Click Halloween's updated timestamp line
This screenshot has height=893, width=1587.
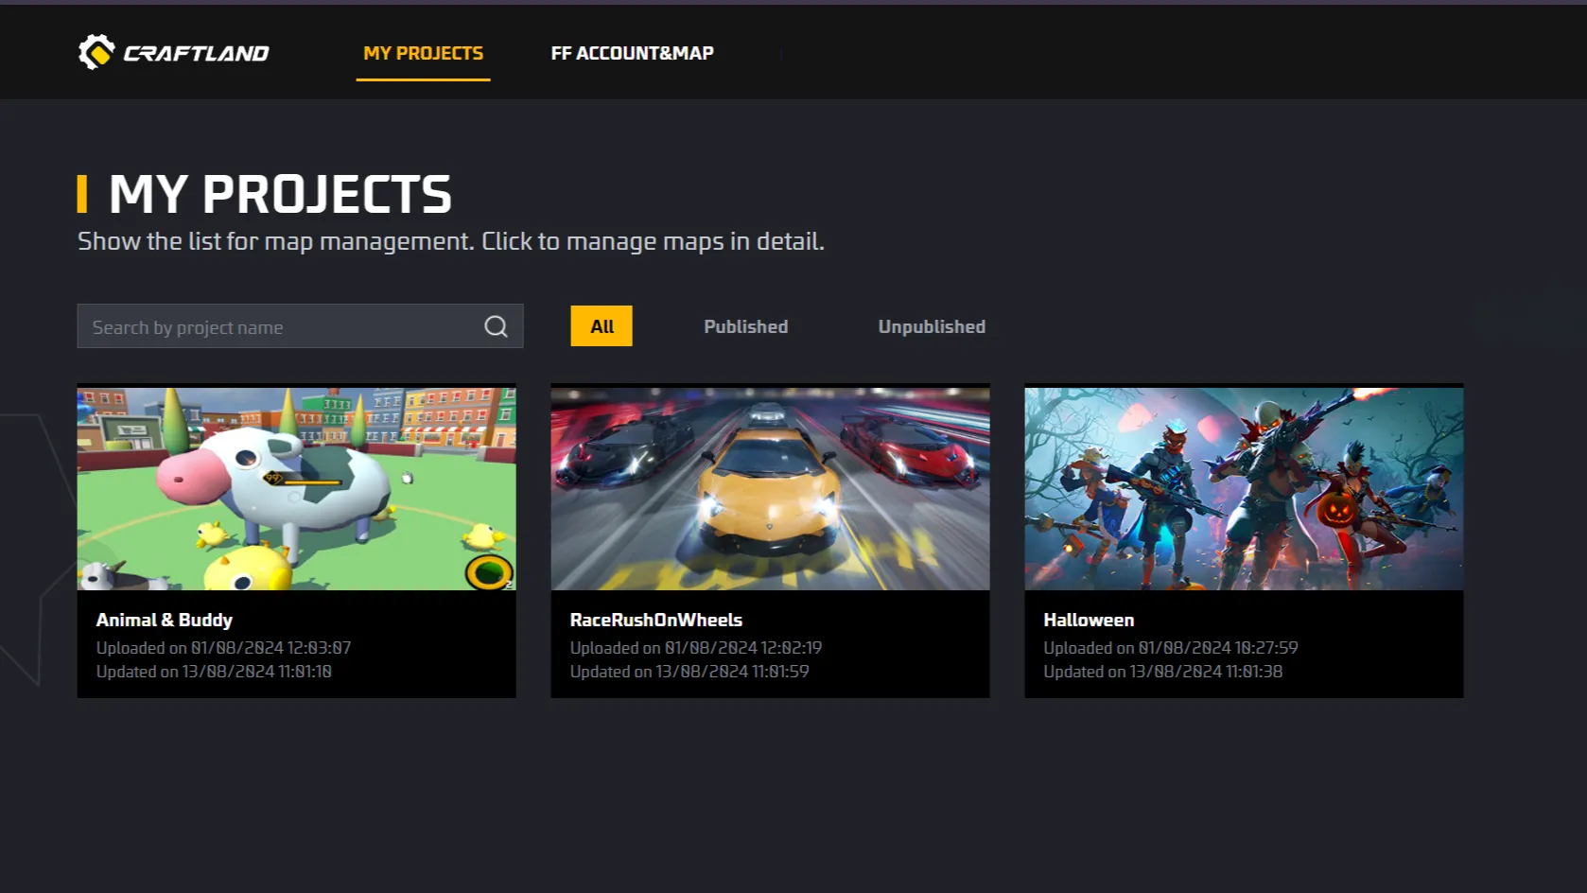(1163, 672)
